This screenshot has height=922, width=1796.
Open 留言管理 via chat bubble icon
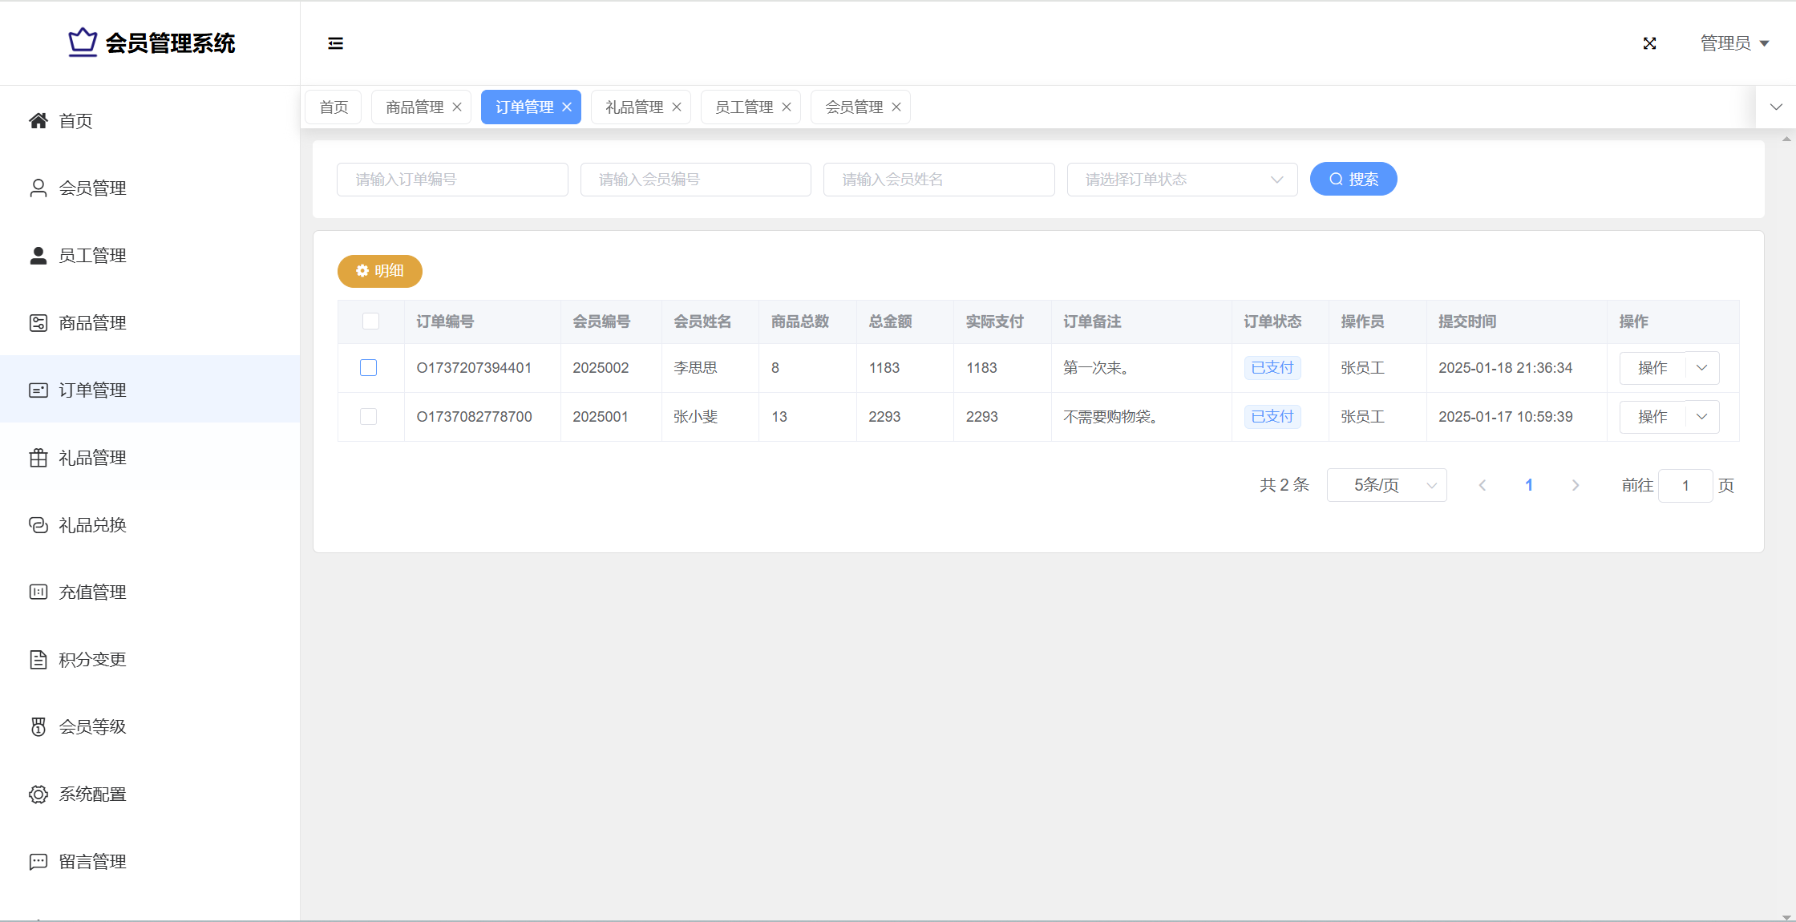click(x=38, y=862)
